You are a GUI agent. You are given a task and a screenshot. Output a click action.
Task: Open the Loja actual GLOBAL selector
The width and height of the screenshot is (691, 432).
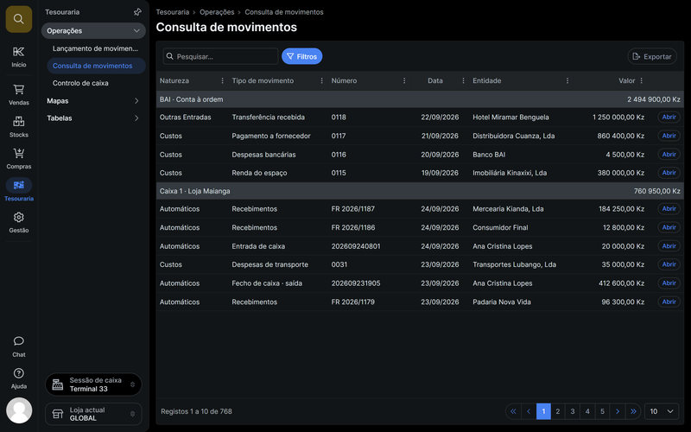click(x=93, y=414)
